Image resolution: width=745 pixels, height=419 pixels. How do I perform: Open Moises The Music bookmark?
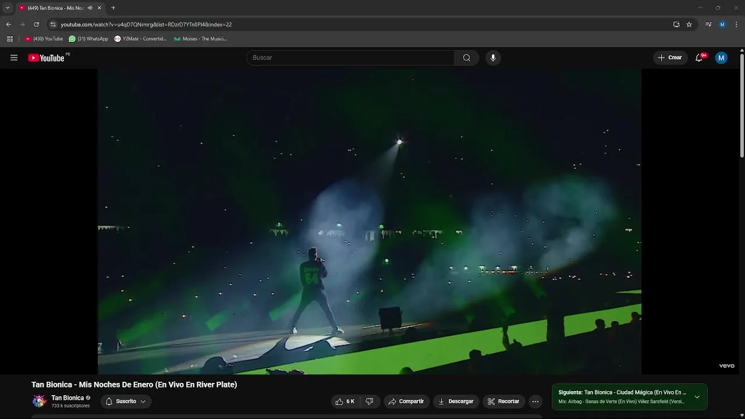tap(200, 39)
